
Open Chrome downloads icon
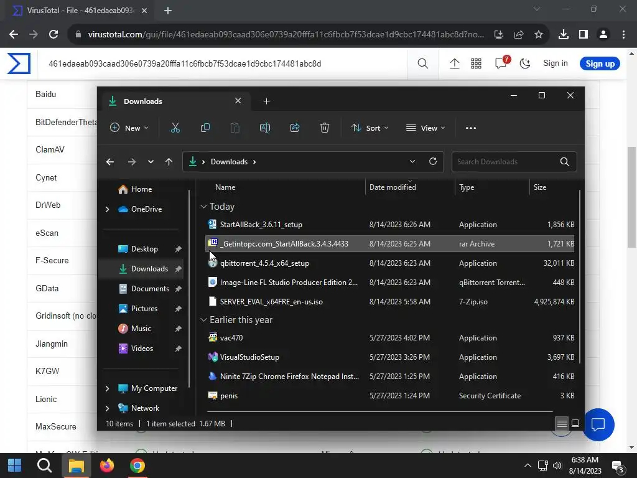pyautogui.click(x=564, y=35)
